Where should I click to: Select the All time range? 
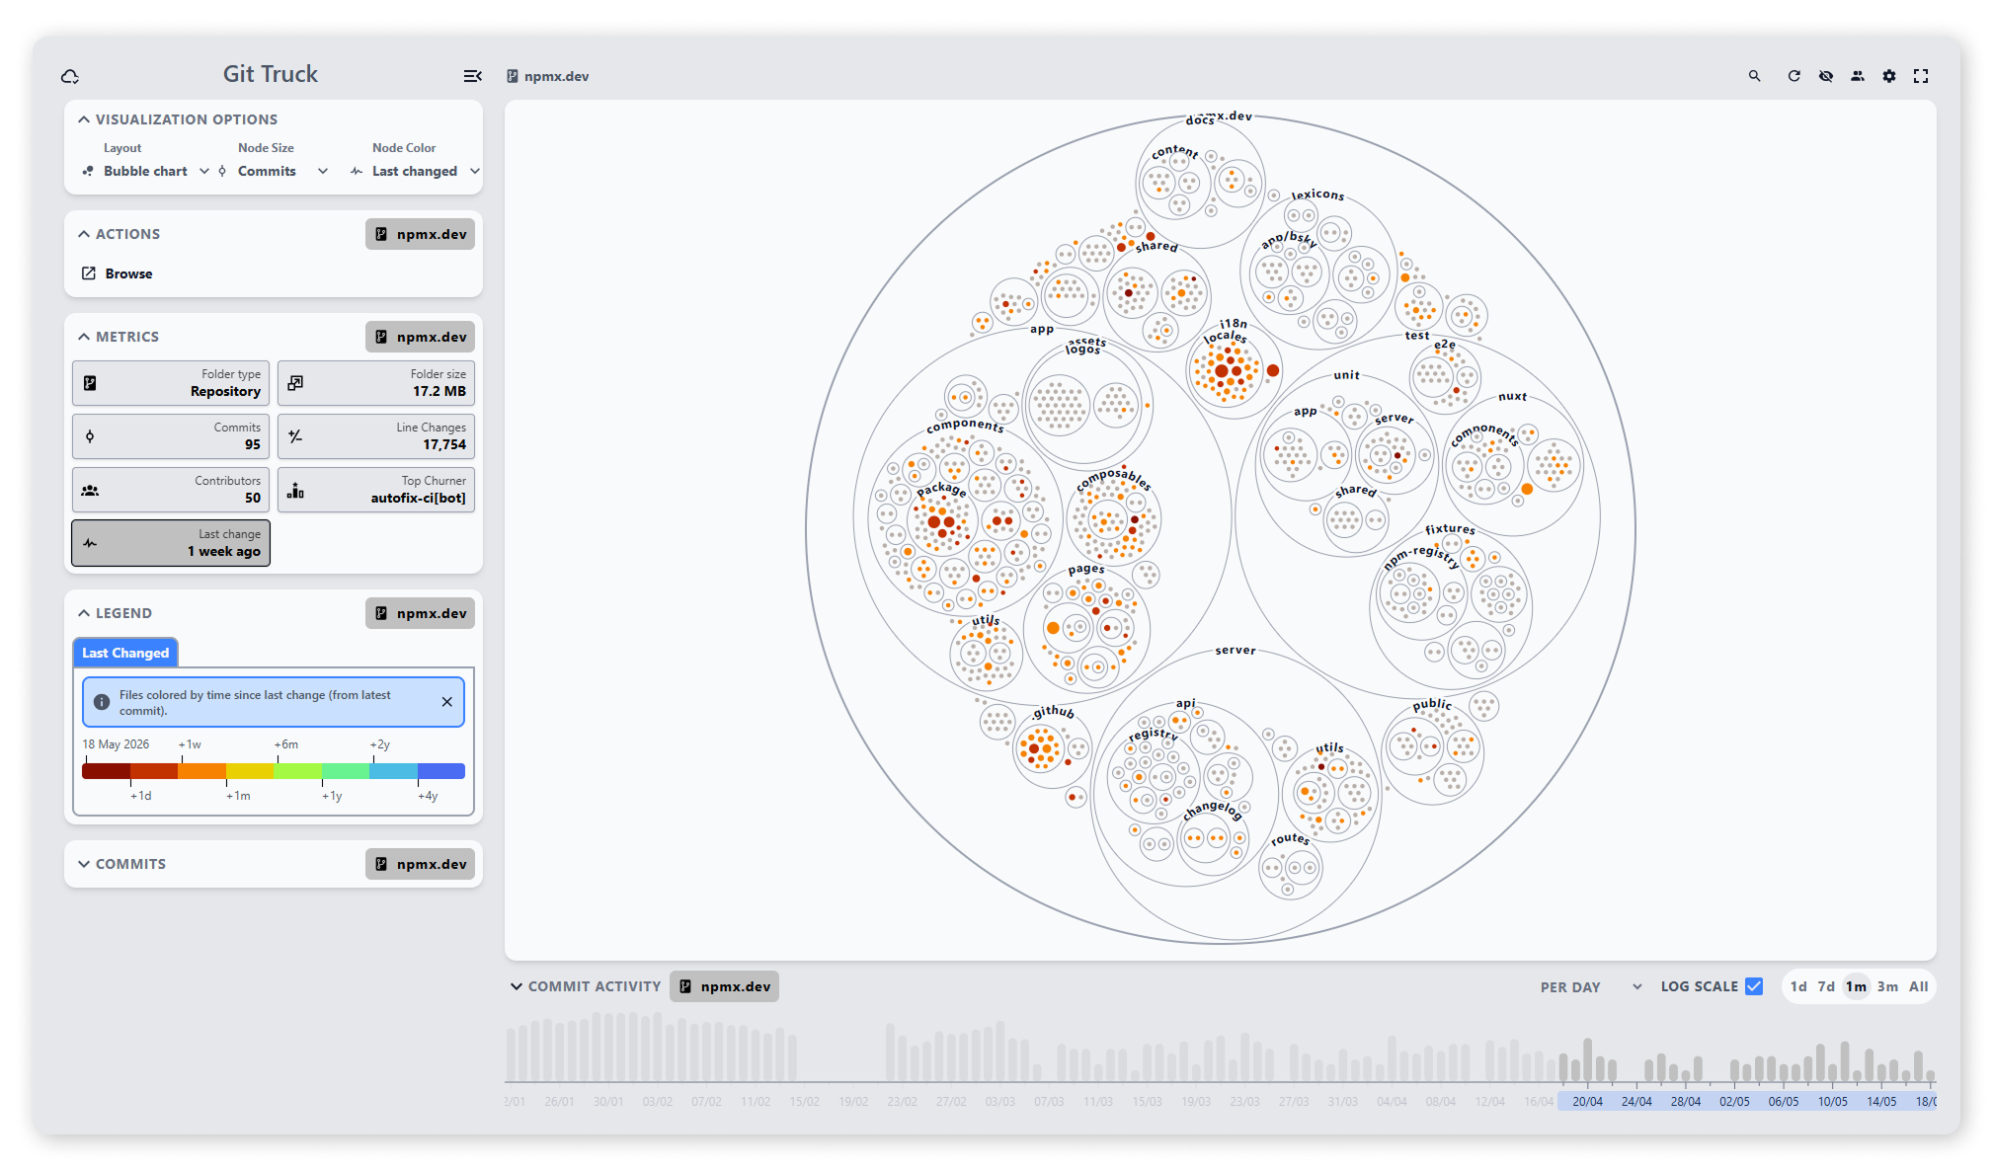tap(1919, 986)
